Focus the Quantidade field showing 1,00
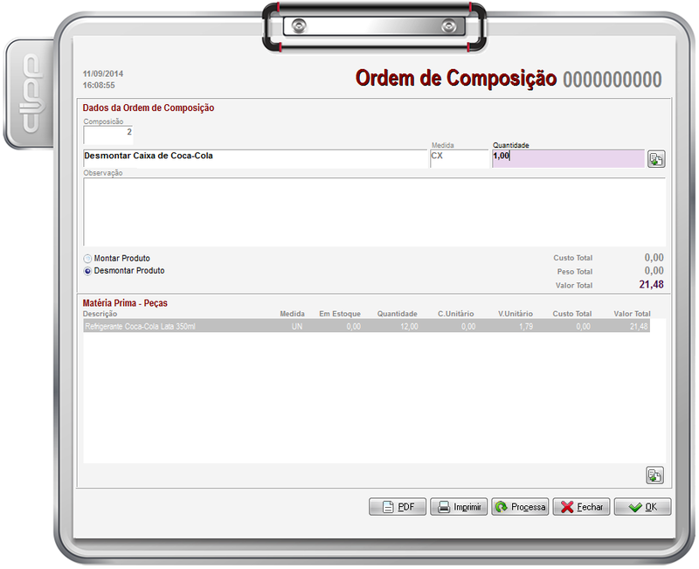Viewport: 699px width, 569px height. pos(568,158)
